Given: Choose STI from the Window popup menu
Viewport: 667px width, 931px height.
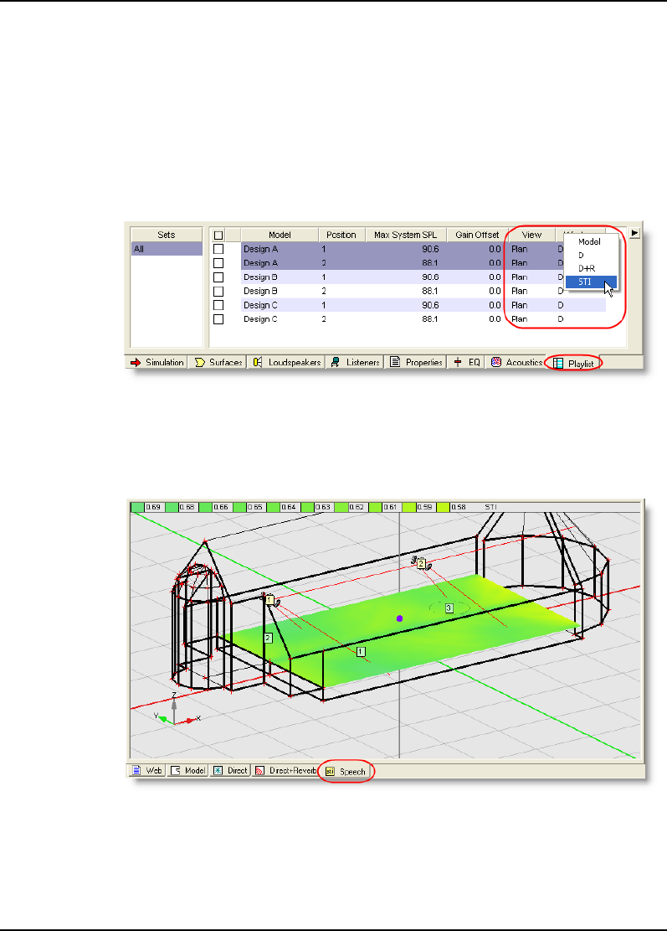Looking at the screenshot, I should (x=590, y=282).
